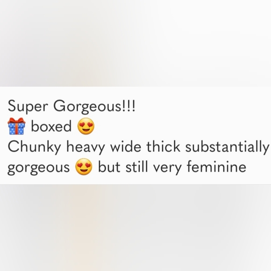Viewport: 271px width, 271px height.
Task: Click the word 'feminine'
Action: pos(216,166)
